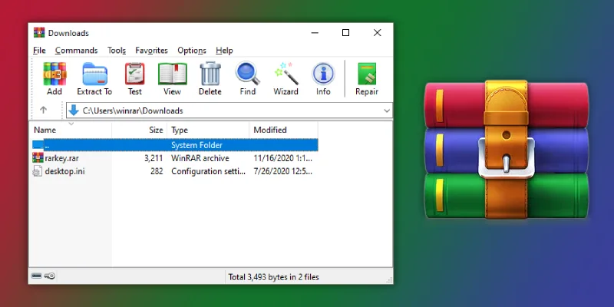Viewport: 614px width, 307px height.
Task: Close the Downloads window
Action: click(377, 32)
